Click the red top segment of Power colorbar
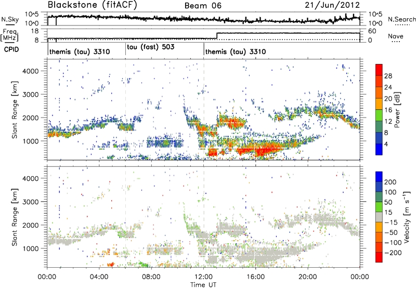Image resolution: width=416 pixels, height=288 pixels. point(379,70)
